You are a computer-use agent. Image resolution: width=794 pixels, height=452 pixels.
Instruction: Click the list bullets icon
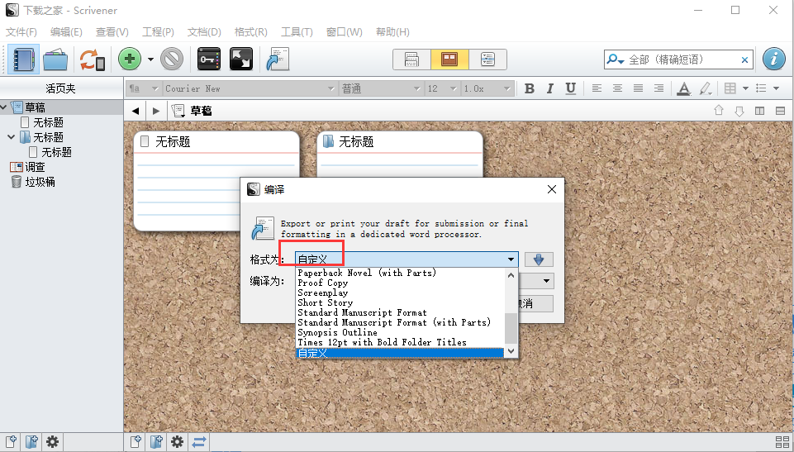click(x=761, y=88)
